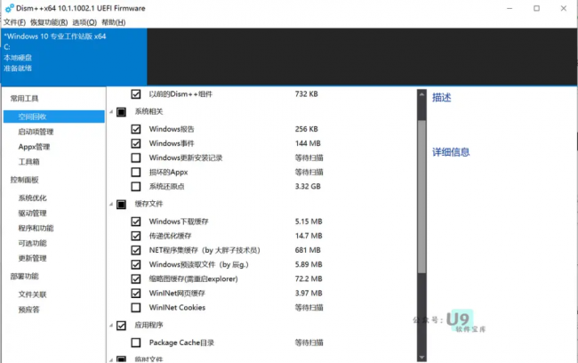
Task: Collapse the 临时文件 group arrow at bottom
Action: coord(111,359)
